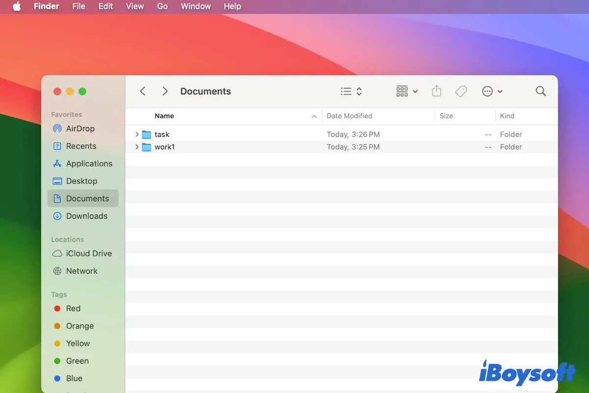
Task: Minimize the Finder window with yellow button
Action: pyautogui.click(x=70, y=91)
